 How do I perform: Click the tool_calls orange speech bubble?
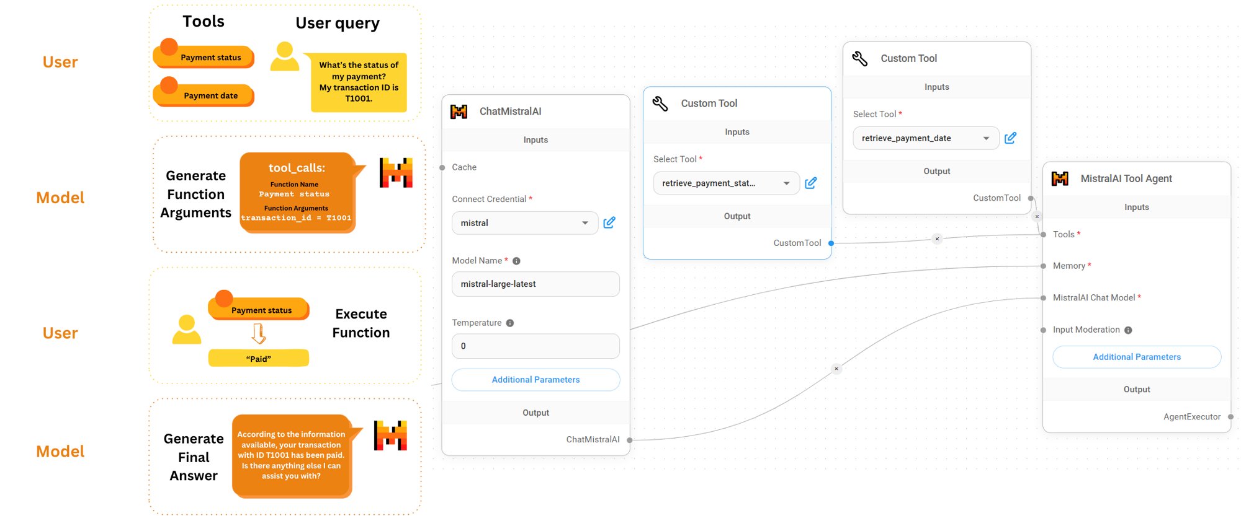click(301, 193)
